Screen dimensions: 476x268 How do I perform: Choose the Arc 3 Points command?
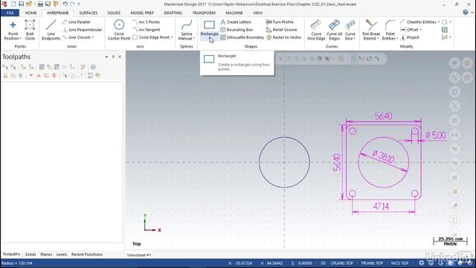tap(147, 22)
